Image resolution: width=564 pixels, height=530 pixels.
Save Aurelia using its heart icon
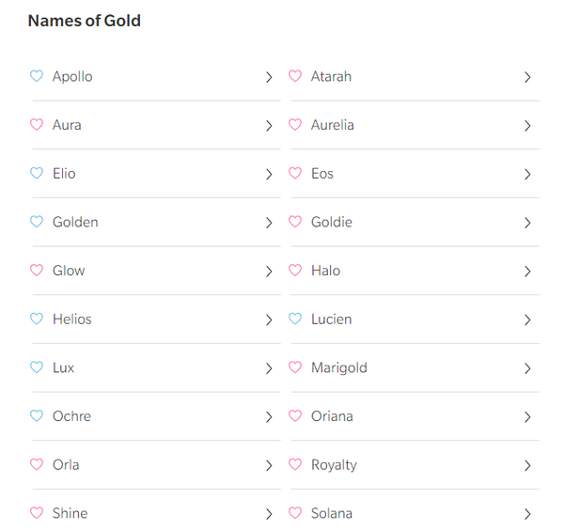coord(295,125)
